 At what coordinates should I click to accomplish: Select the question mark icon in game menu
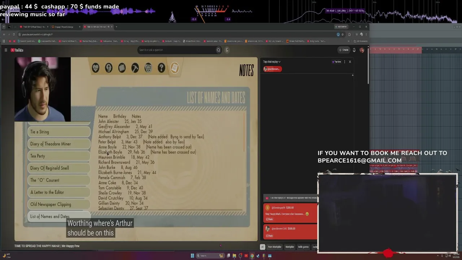coord(161,68)
